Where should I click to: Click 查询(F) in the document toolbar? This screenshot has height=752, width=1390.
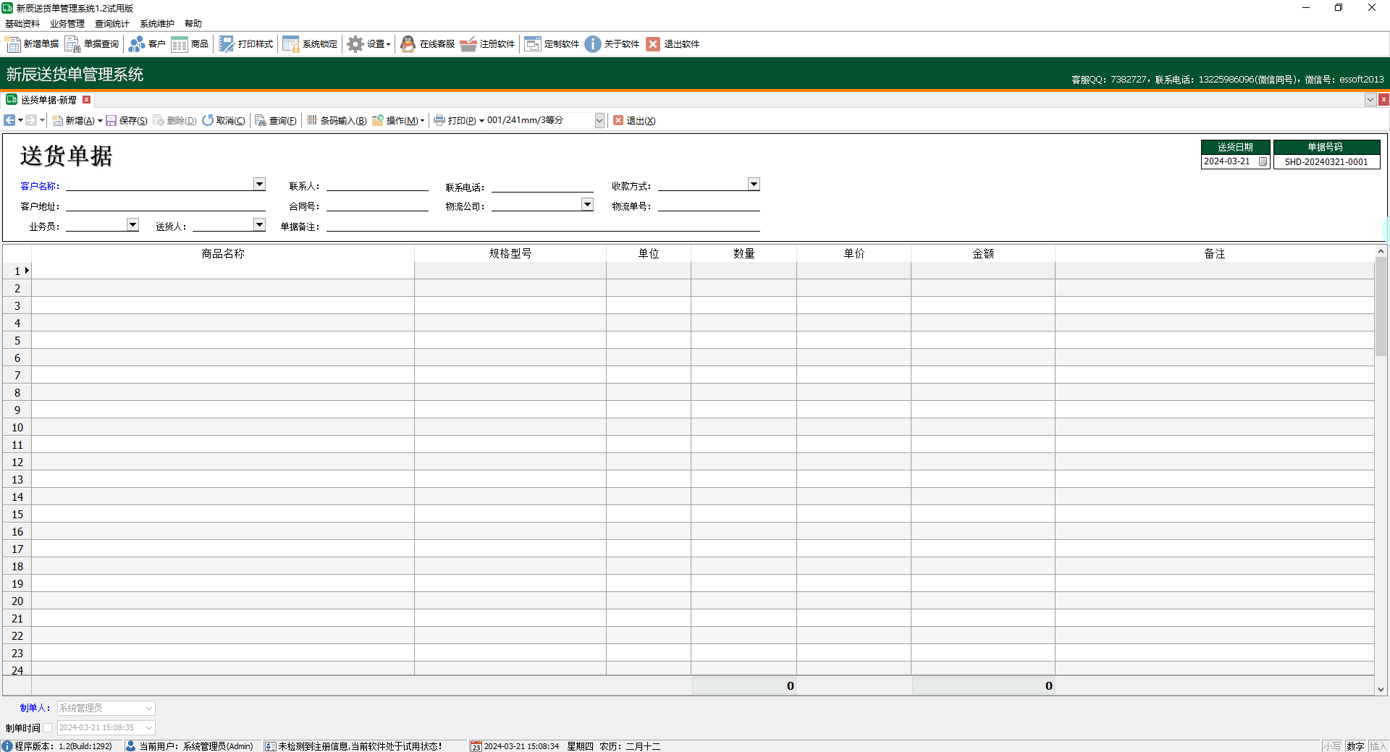276,121
